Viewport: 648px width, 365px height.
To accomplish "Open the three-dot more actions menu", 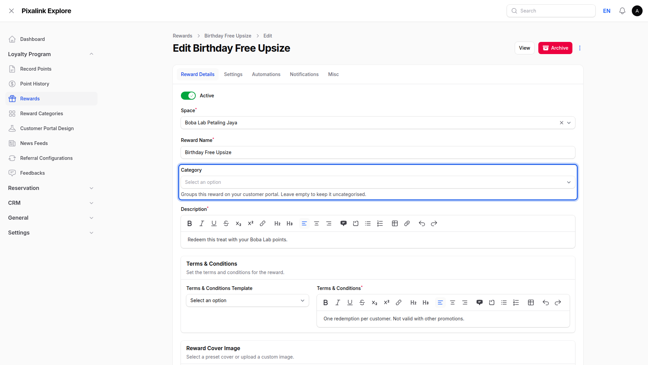I will tap(580, 48).
